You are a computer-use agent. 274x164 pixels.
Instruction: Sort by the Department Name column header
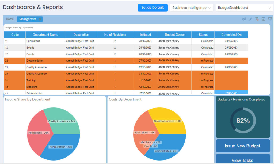pyautogui.click(x=45, y=35)
